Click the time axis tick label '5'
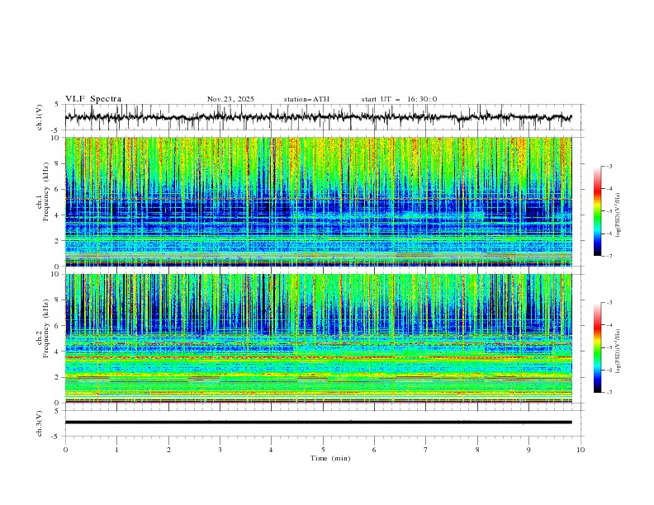This screenshot has height=505, width=654. (x=323, y=450)
